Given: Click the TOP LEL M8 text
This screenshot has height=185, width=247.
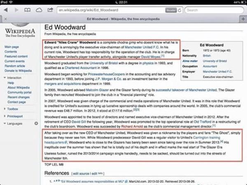Looking at the screenshot, I should (54, 164).
